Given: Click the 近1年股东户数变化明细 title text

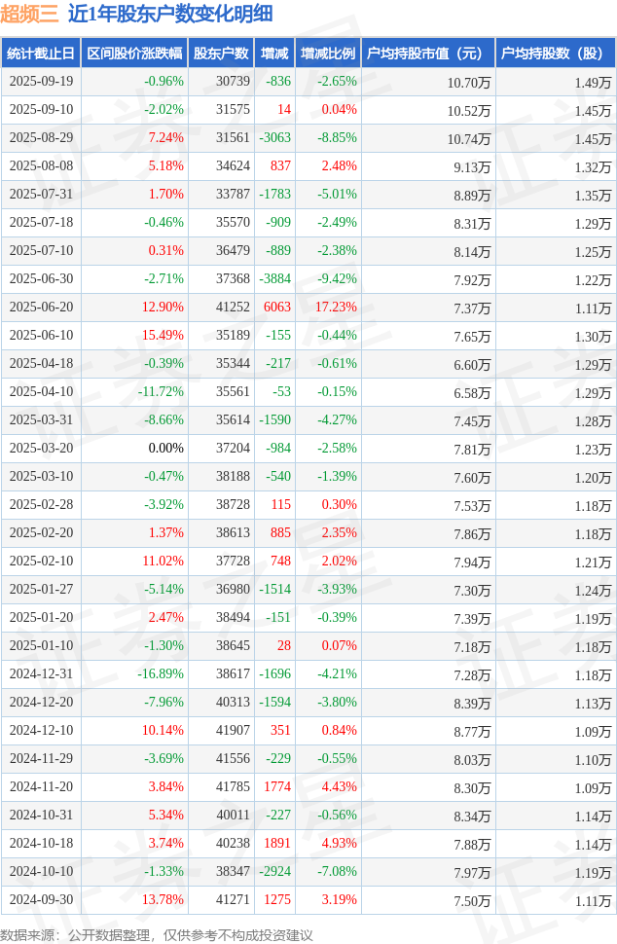Looking at the screenshot, I should coord(170,15).
